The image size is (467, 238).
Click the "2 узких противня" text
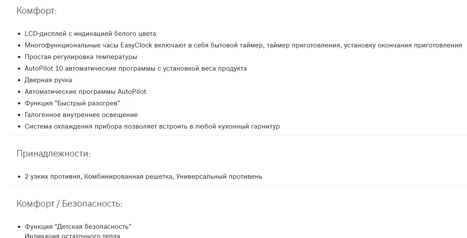(53, 177)
